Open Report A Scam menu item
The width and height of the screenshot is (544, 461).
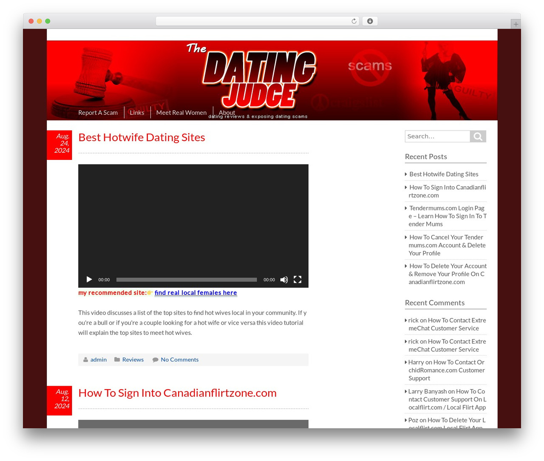(98, 113)
